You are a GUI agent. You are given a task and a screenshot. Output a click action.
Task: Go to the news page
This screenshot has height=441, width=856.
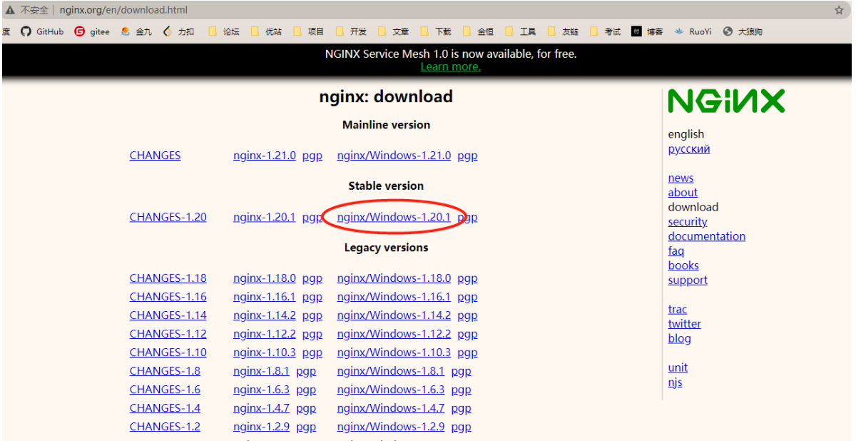681,178
